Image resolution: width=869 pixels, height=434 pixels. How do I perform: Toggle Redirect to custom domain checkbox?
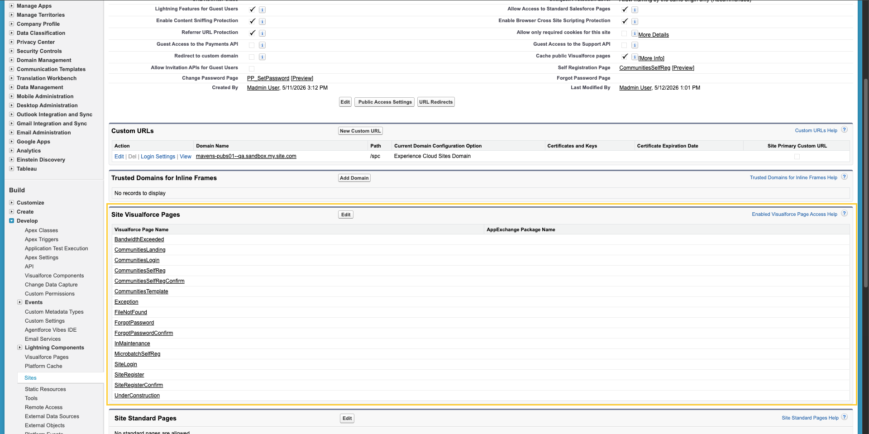[x=252, y=57]
